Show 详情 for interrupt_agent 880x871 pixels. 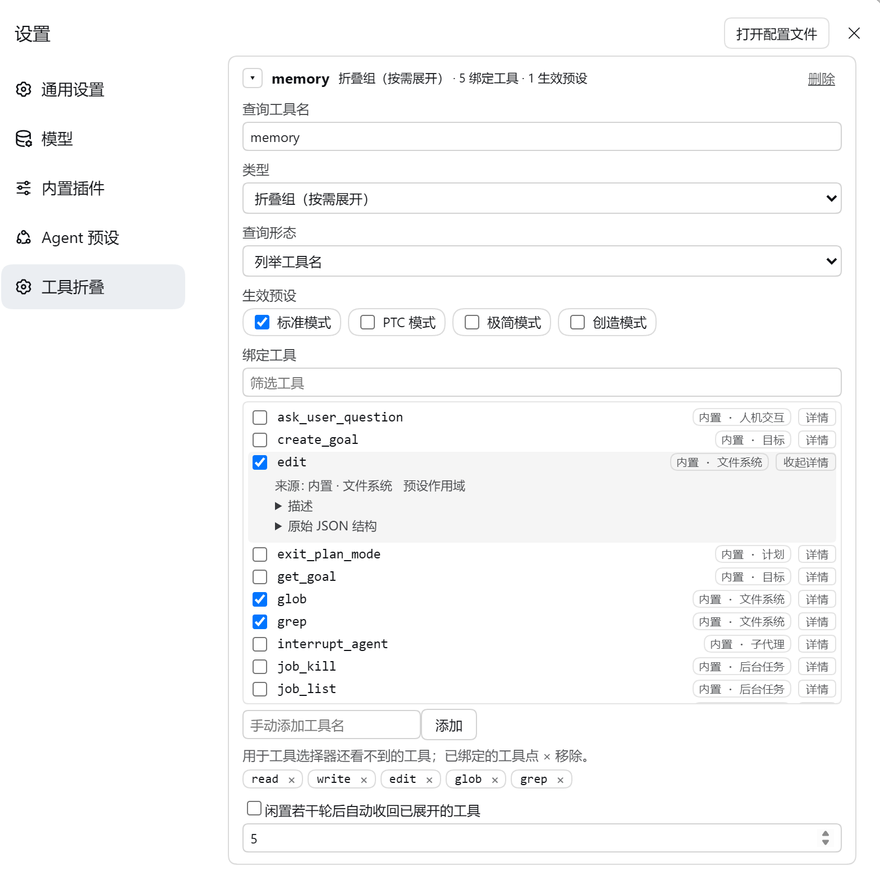pos(817,644)
